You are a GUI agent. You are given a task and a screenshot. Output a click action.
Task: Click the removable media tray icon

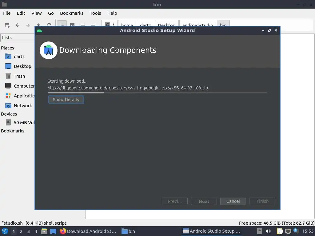(x=259, y=231)
